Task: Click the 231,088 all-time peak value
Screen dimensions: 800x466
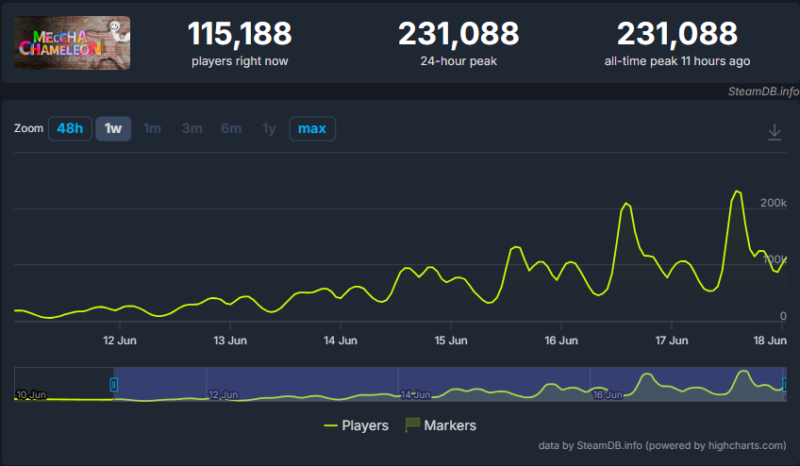Action: click(677, 34)
